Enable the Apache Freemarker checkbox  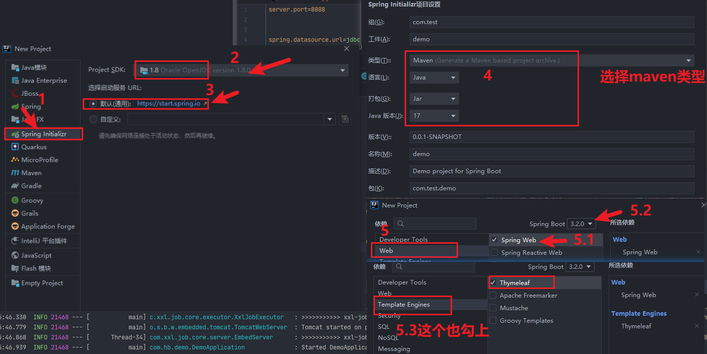[x=493, y=296]
